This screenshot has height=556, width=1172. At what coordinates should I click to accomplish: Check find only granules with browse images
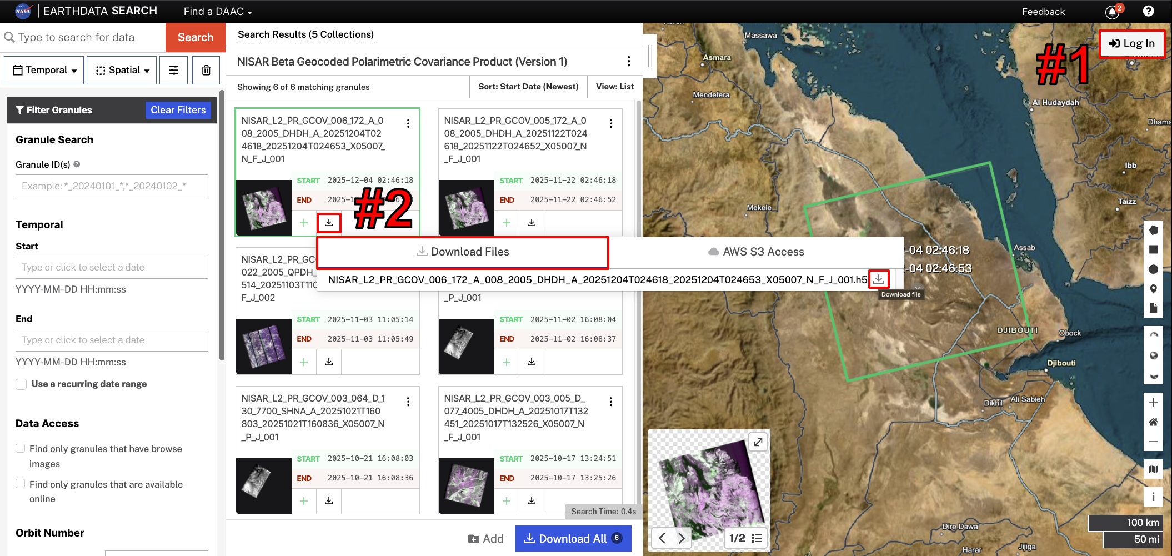[x=21, y=448]
